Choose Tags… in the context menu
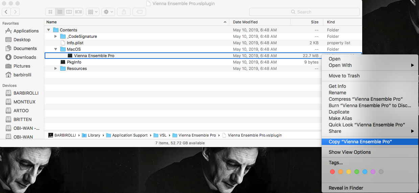Viewport: 419px width, 193px height. (370, 163)
